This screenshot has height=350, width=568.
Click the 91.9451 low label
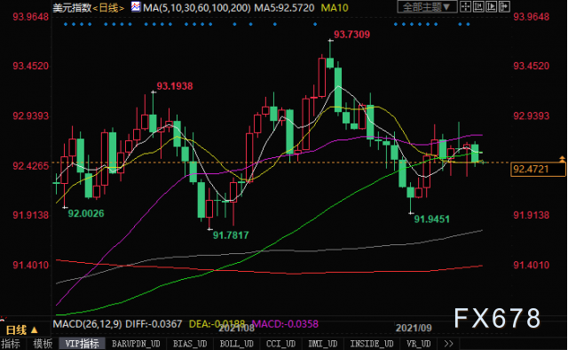click(432, 219)
